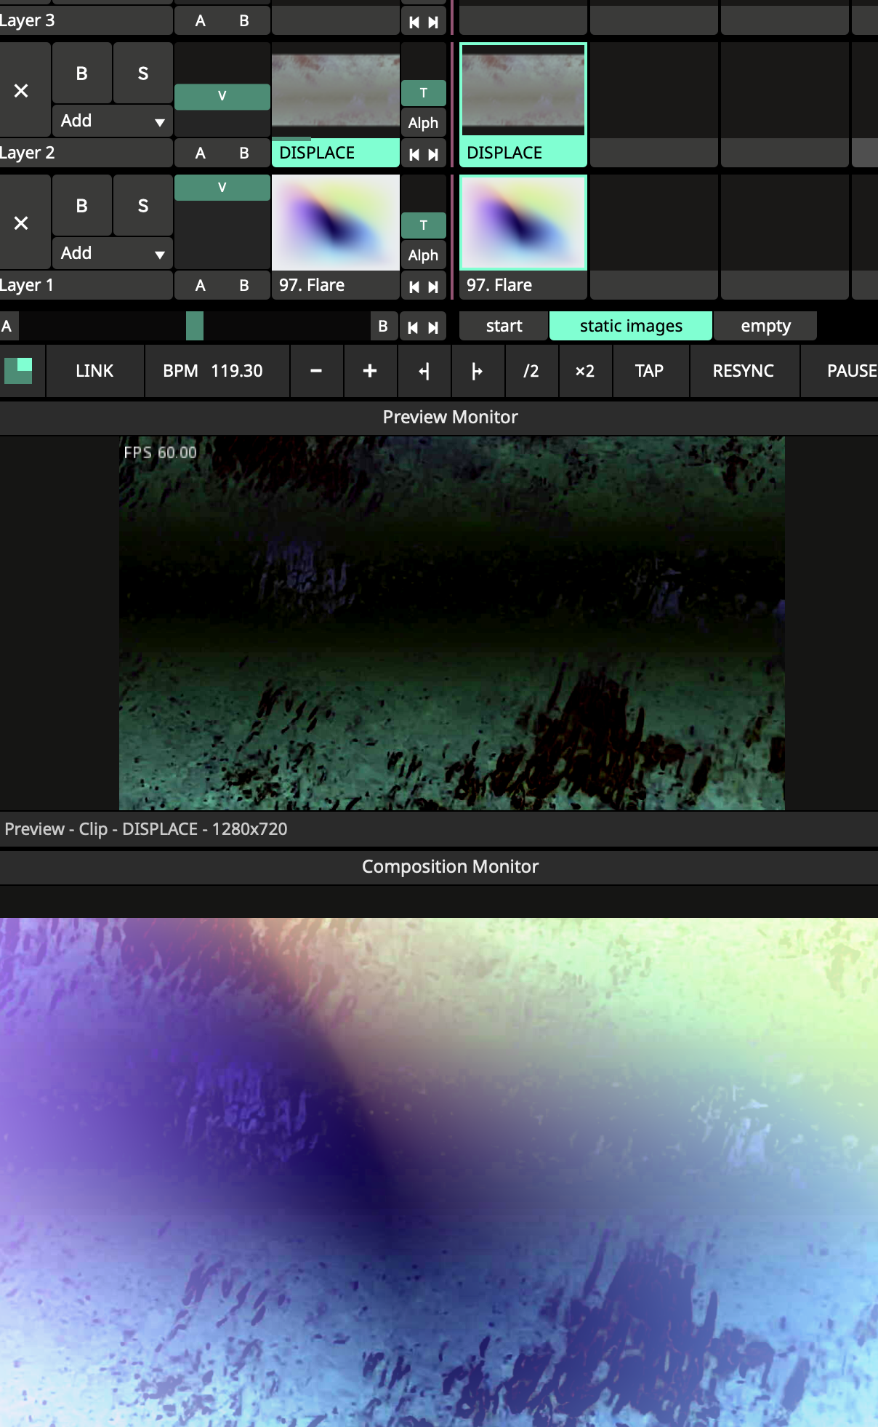
Task: Decrease BPM with the minus icon
Action: coord(316,371)
